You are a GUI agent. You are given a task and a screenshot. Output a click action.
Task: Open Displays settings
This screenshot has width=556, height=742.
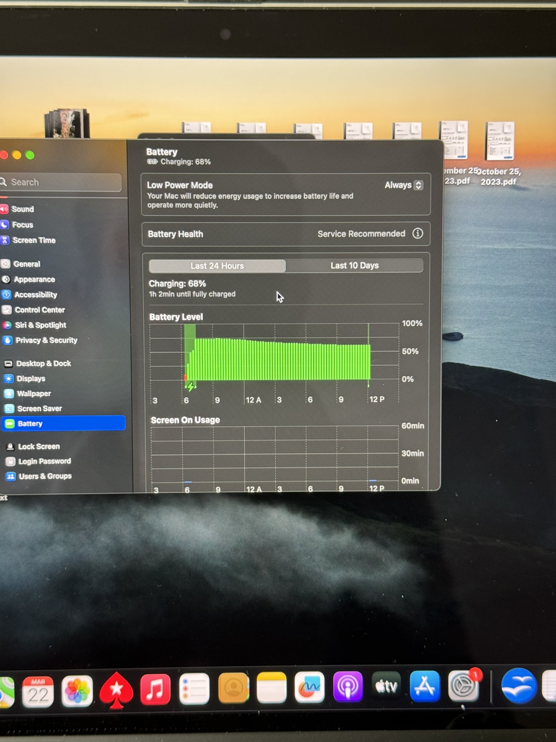pos(31,379)
